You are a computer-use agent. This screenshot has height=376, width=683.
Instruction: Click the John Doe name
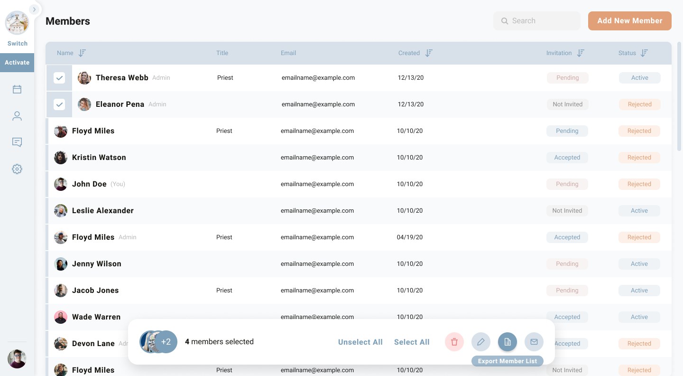point(89,184)
